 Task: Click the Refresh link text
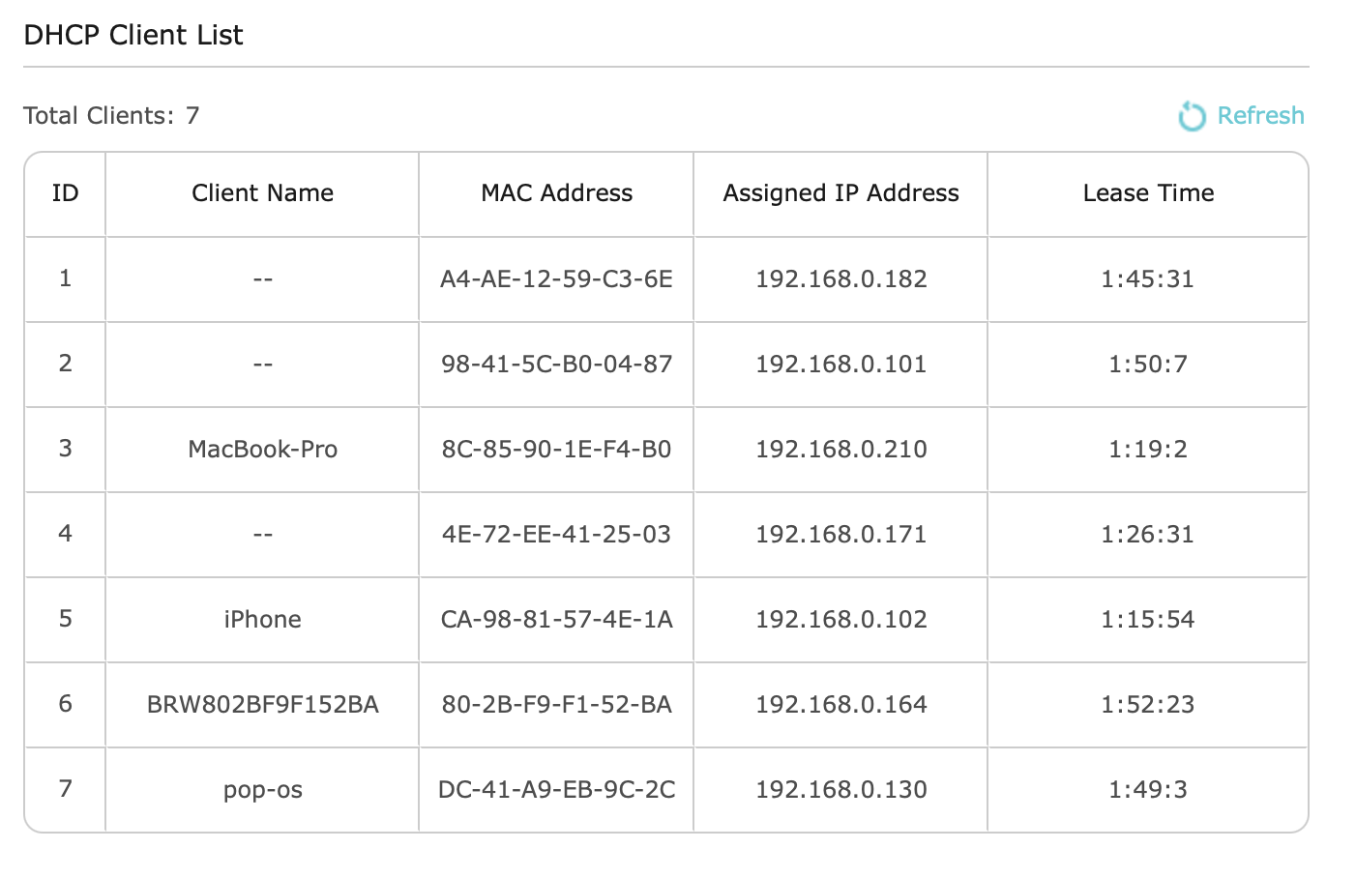(1260, 116)
